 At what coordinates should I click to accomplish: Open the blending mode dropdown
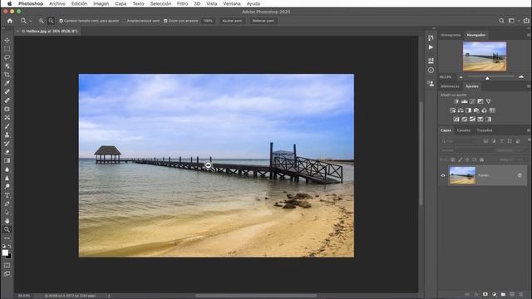coord(466,150)
